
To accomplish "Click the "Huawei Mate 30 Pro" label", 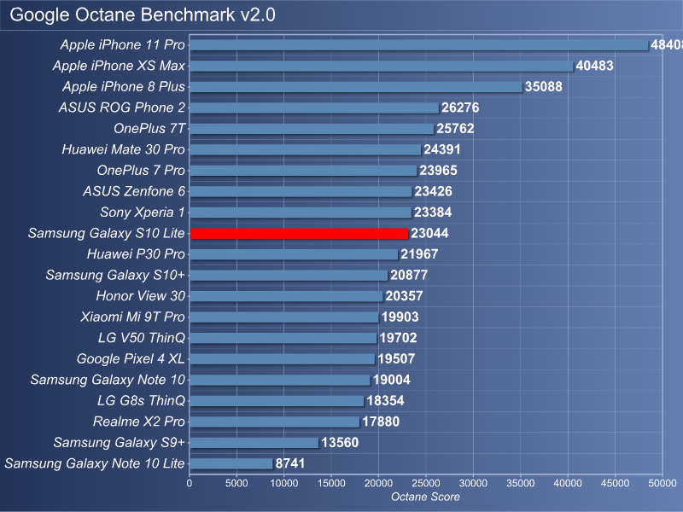I will 123,149.
